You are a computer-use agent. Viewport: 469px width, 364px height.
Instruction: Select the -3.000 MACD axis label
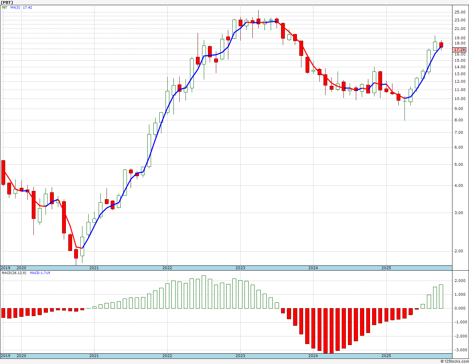click(460, 350)
